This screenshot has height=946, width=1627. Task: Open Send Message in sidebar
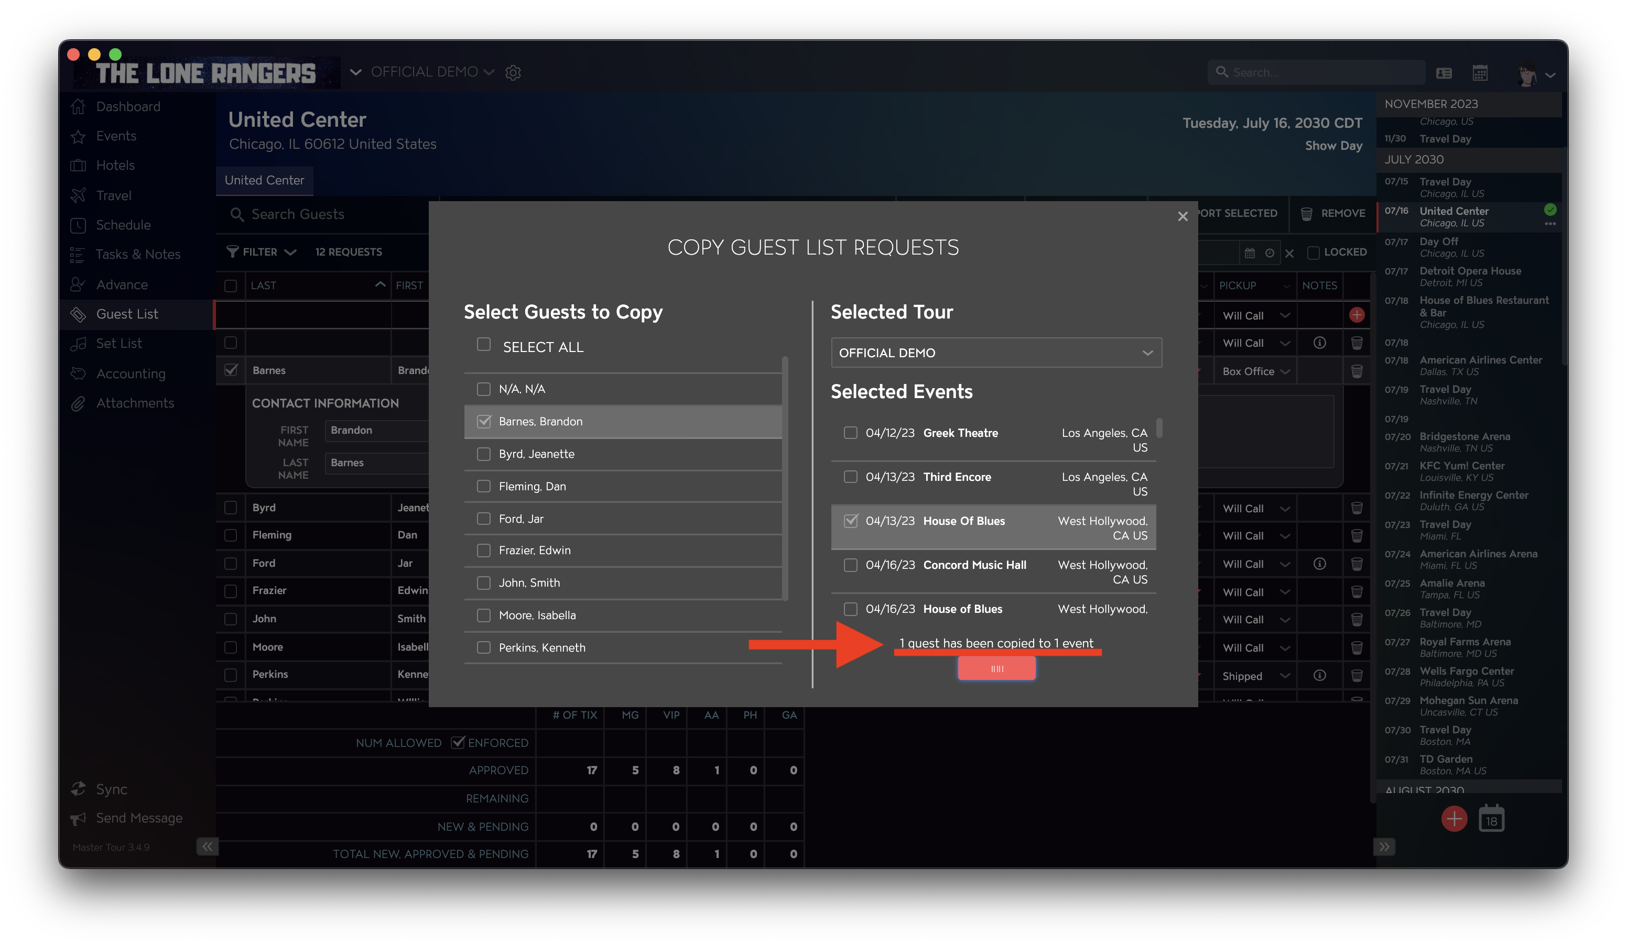click(139, 818)
